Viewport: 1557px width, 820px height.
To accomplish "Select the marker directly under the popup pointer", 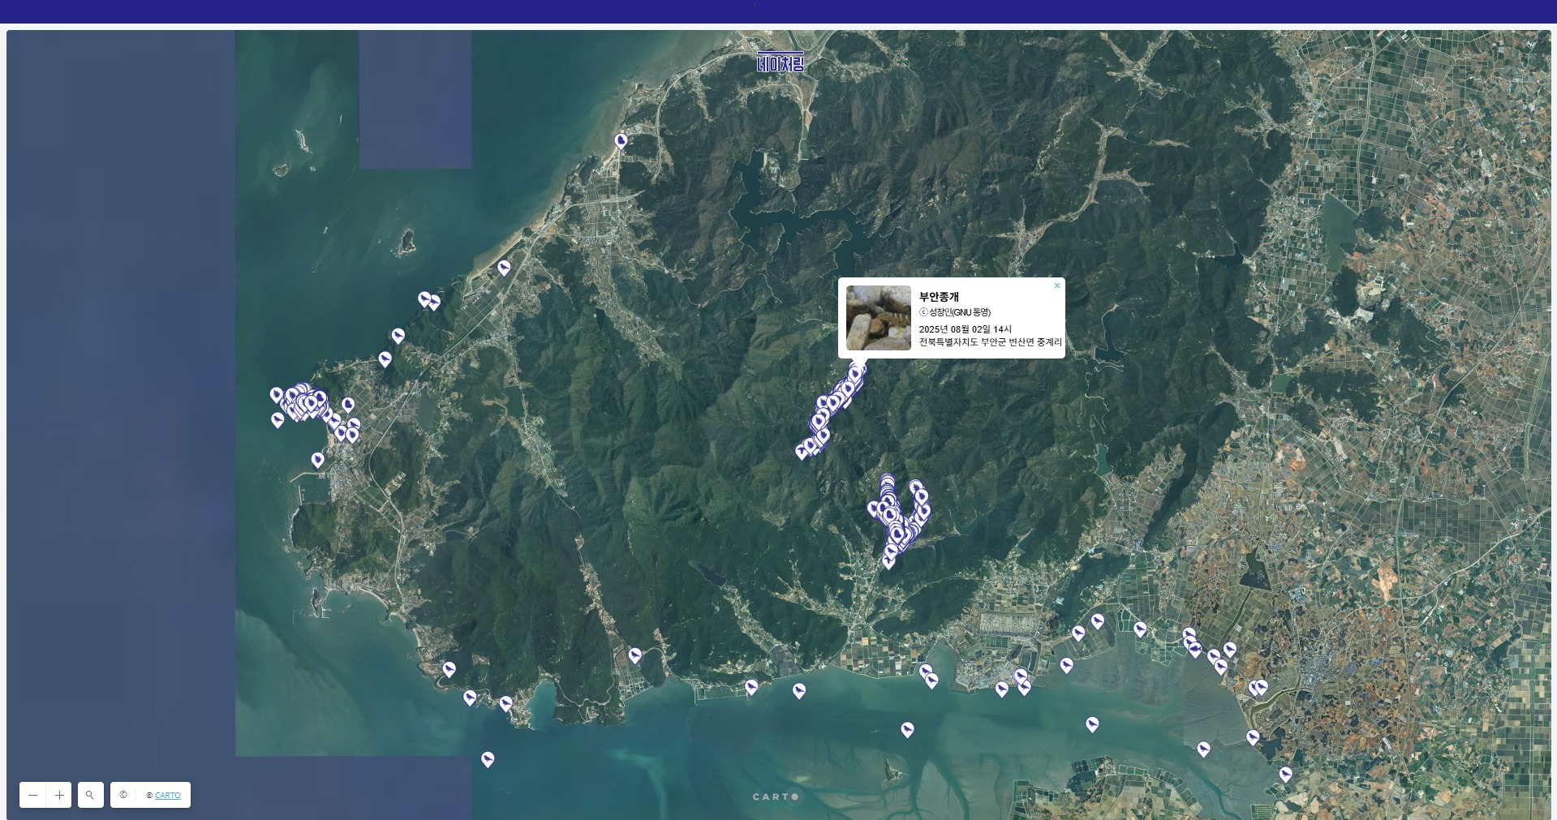I will (x=856, y=374).
